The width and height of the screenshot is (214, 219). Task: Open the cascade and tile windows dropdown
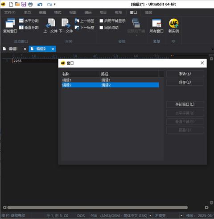(x=136, y=27)
